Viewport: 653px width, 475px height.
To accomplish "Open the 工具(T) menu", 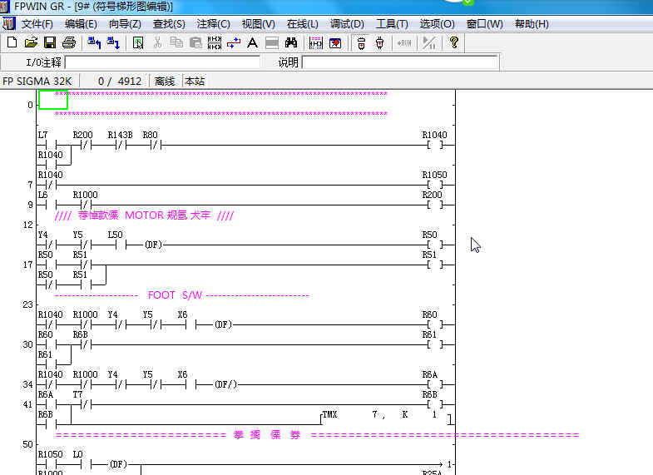I will (392, 24).
